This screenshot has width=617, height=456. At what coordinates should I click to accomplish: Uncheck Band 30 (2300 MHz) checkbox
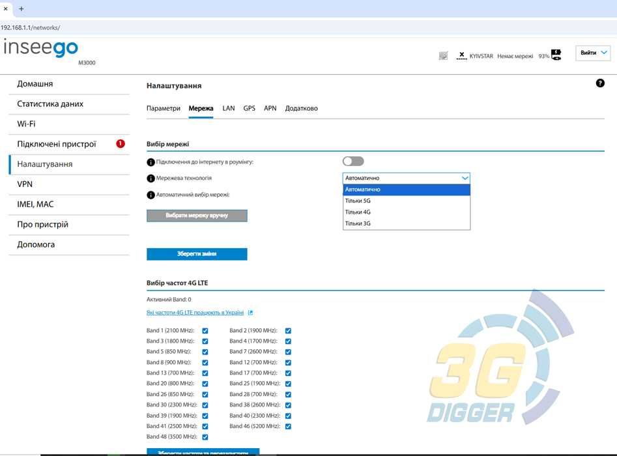tap(205, 405)
